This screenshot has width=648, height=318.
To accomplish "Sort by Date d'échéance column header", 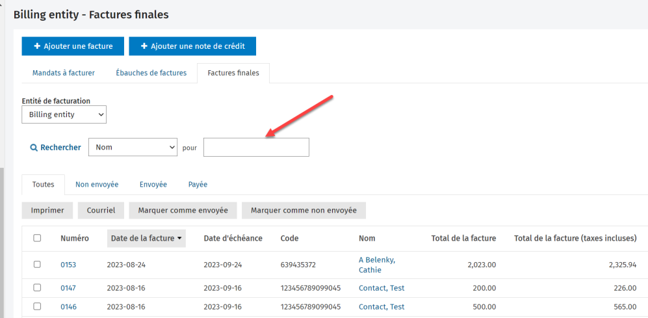I will [x=233, y=238].
